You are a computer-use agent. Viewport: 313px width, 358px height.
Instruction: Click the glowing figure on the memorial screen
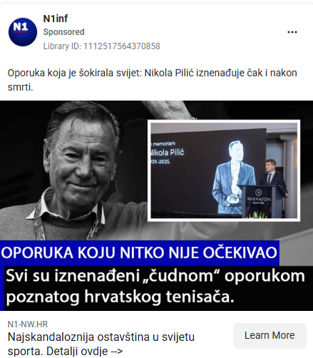234,177
